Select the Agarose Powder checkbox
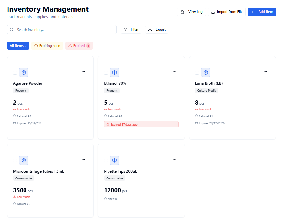This screenshot has height=220, width=284. tap(15, 73)
